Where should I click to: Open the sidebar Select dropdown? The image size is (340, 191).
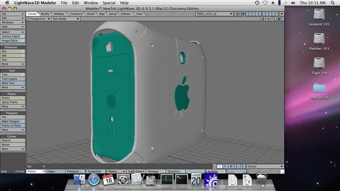(13, 32)
